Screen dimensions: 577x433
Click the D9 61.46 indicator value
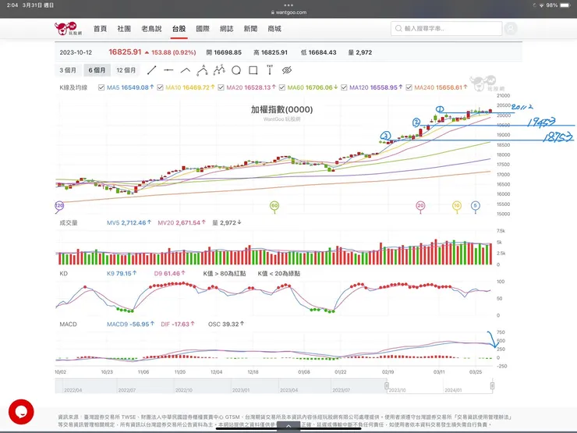pos(170,274)
